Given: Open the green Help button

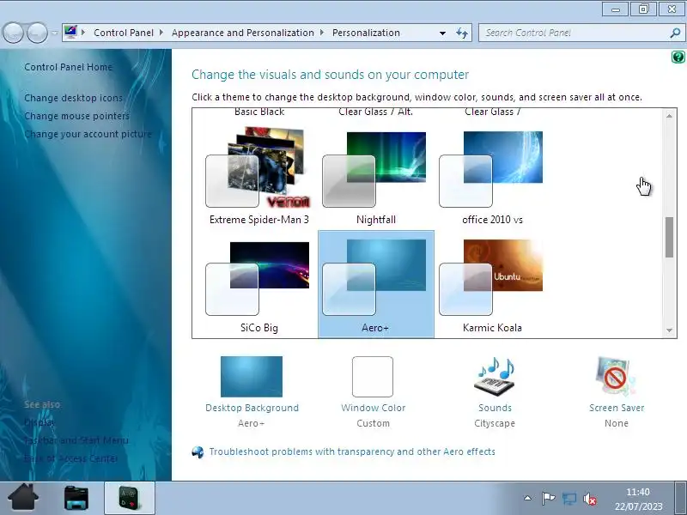Looking at the screenshot, I should (x=678, y=57).
